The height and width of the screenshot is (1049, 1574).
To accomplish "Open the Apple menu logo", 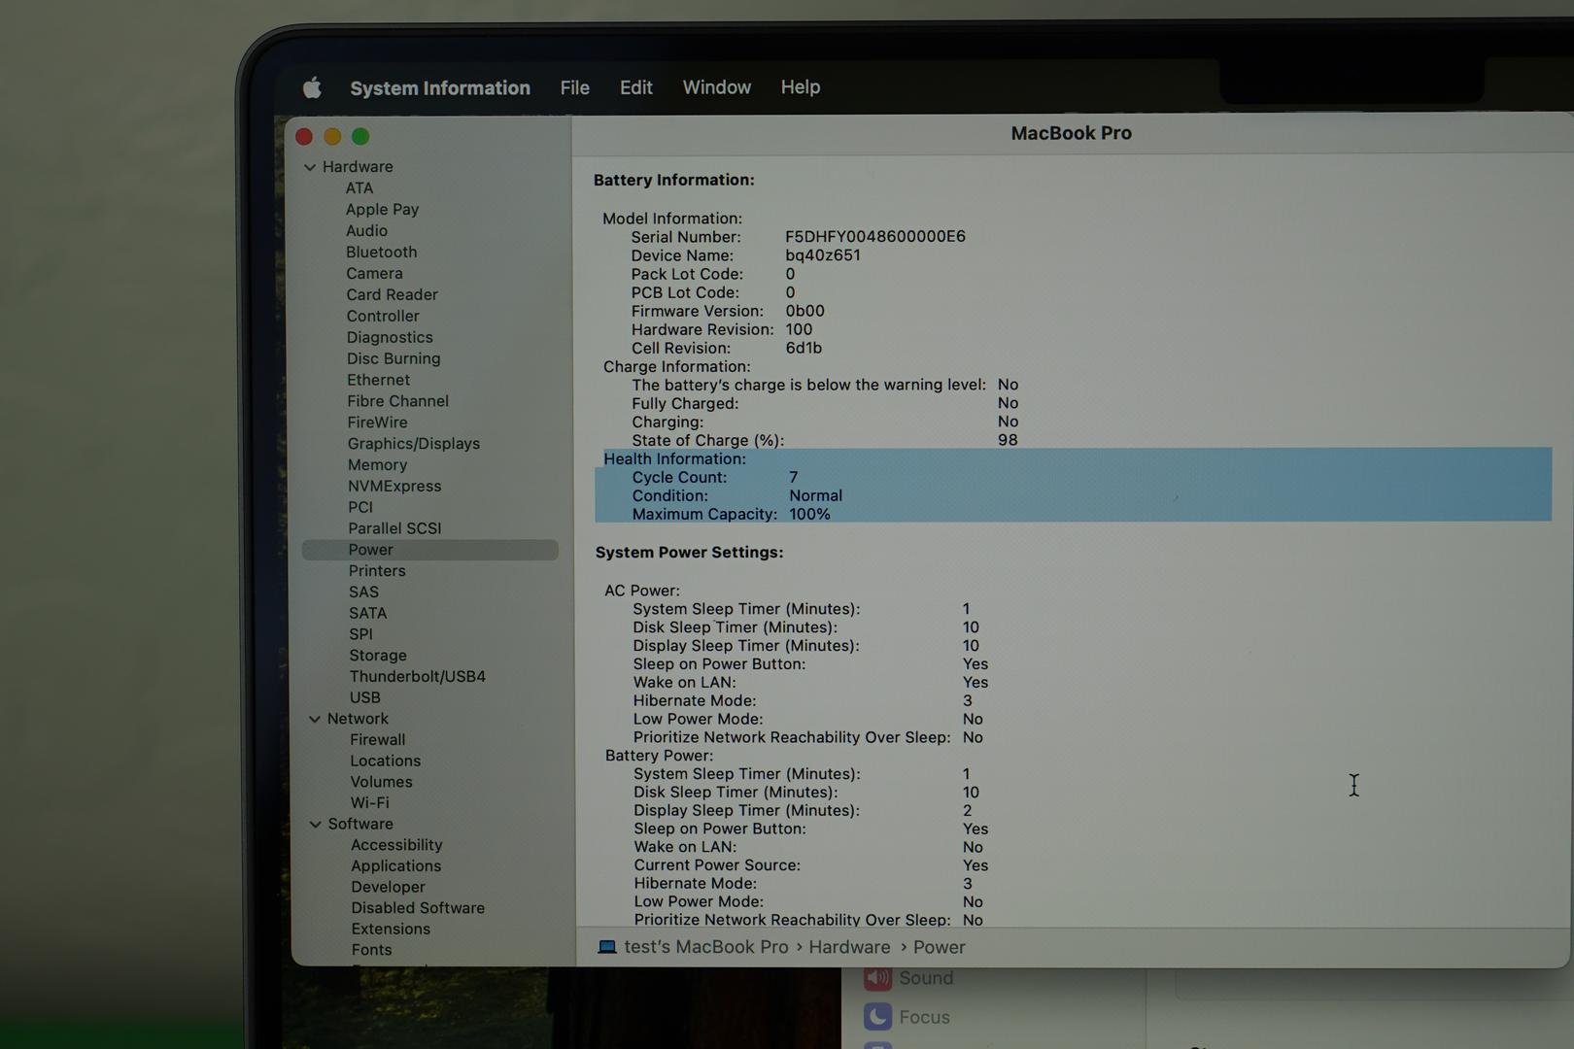I will point(312,88).
